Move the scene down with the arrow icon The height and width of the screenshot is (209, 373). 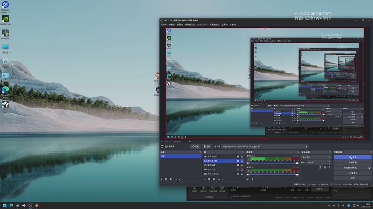pos(180,179)
